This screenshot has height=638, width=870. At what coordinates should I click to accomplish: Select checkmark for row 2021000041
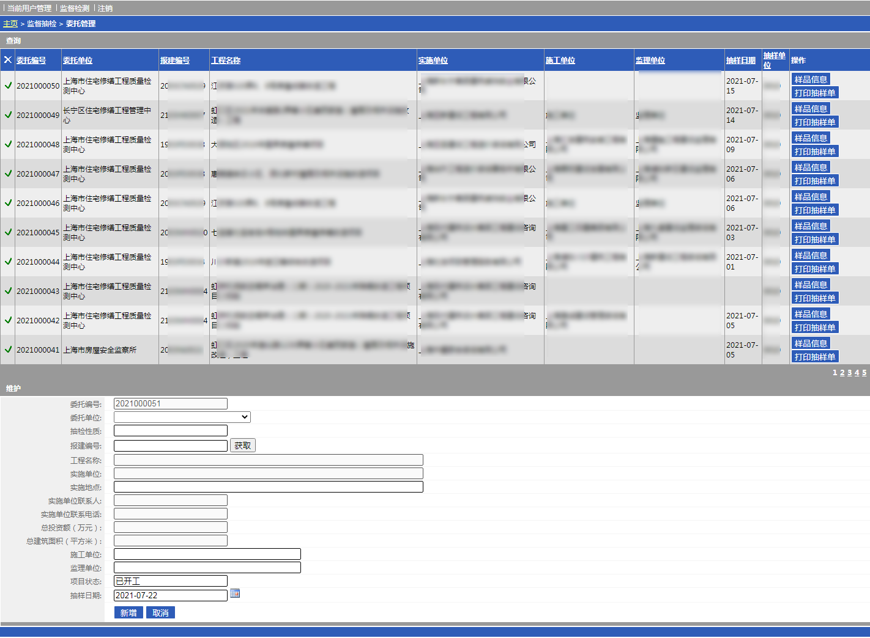tap(8, 350)
